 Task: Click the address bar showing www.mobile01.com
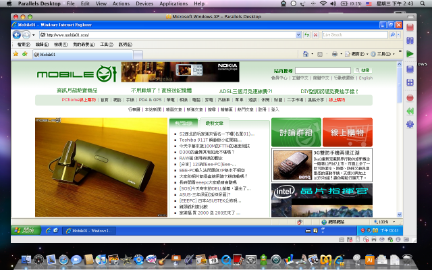(167, 35)
